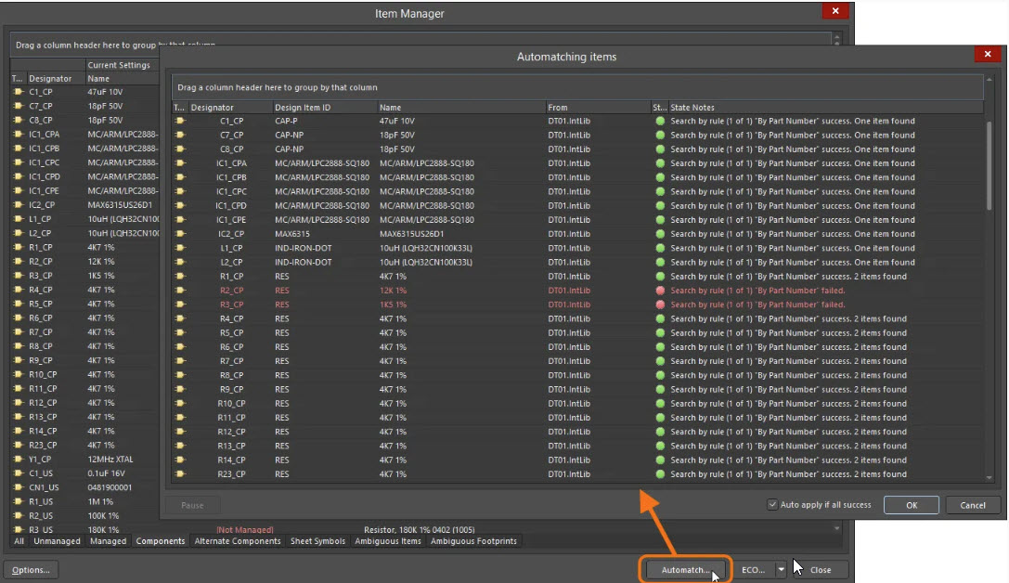The image size is (1009, 583).
Task: Close the Automatching items dialog
Action: (x=987, y=54)
